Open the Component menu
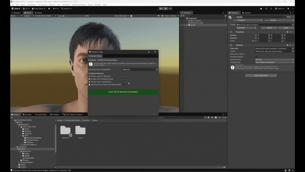305x172 pixels. [x=43, y=5]
